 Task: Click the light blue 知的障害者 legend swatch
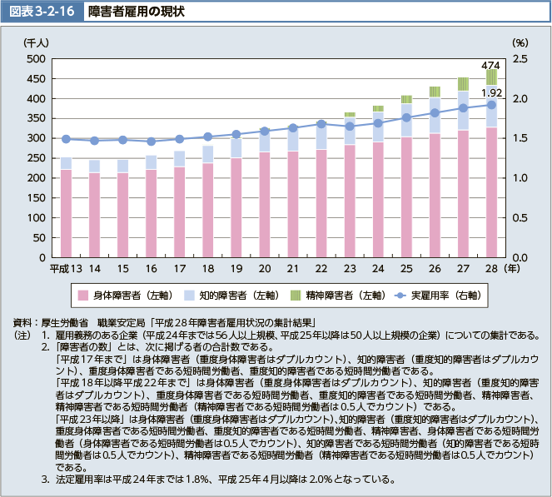click(187, 295)
